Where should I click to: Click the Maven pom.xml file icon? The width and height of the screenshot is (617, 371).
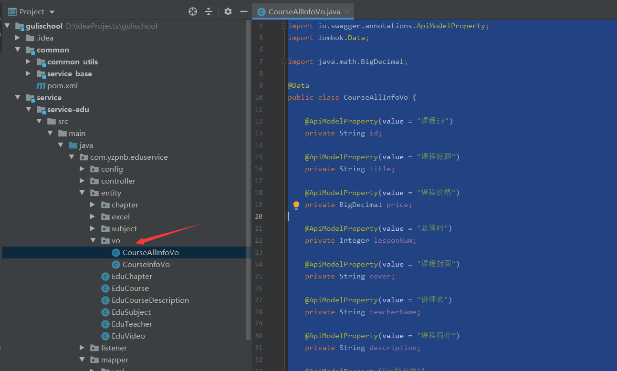[41, 85]
